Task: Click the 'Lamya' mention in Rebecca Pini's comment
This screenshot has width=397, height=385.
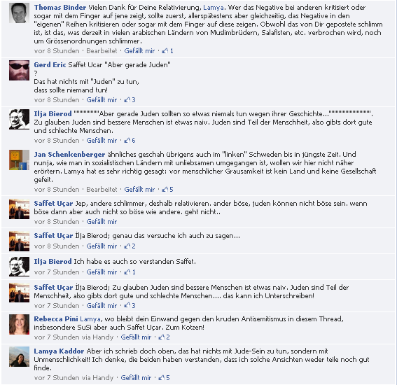Action: [x=90, y=319]
